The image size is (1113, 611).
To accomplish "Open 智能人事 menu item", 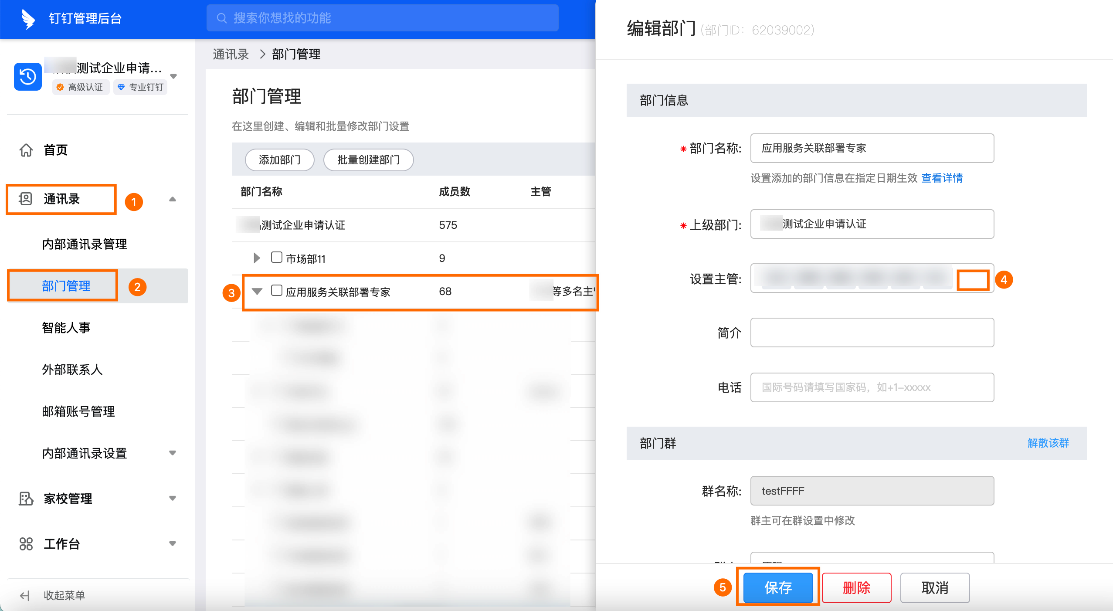I will pos(66,328).
